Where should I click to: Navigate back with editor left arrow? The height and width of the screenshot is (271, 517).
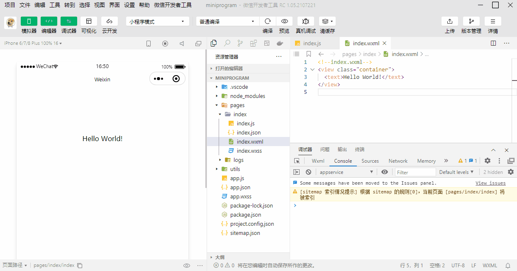(x=321, y=54)
